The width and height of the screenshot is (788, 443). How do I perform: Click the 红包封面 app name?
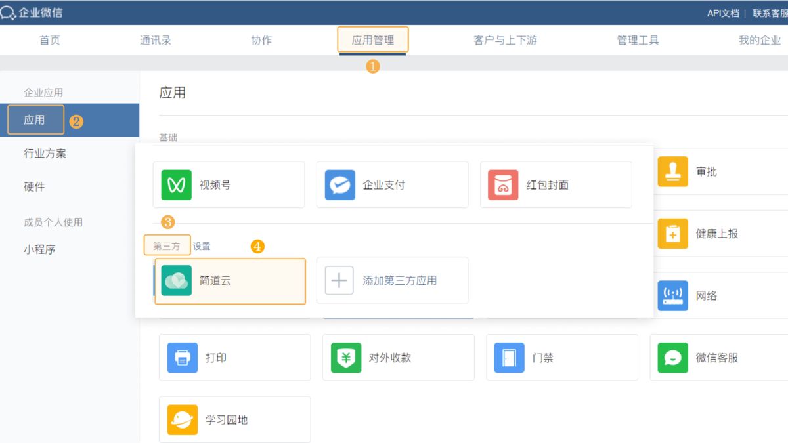pyautogui.click(x=548, y=185)
